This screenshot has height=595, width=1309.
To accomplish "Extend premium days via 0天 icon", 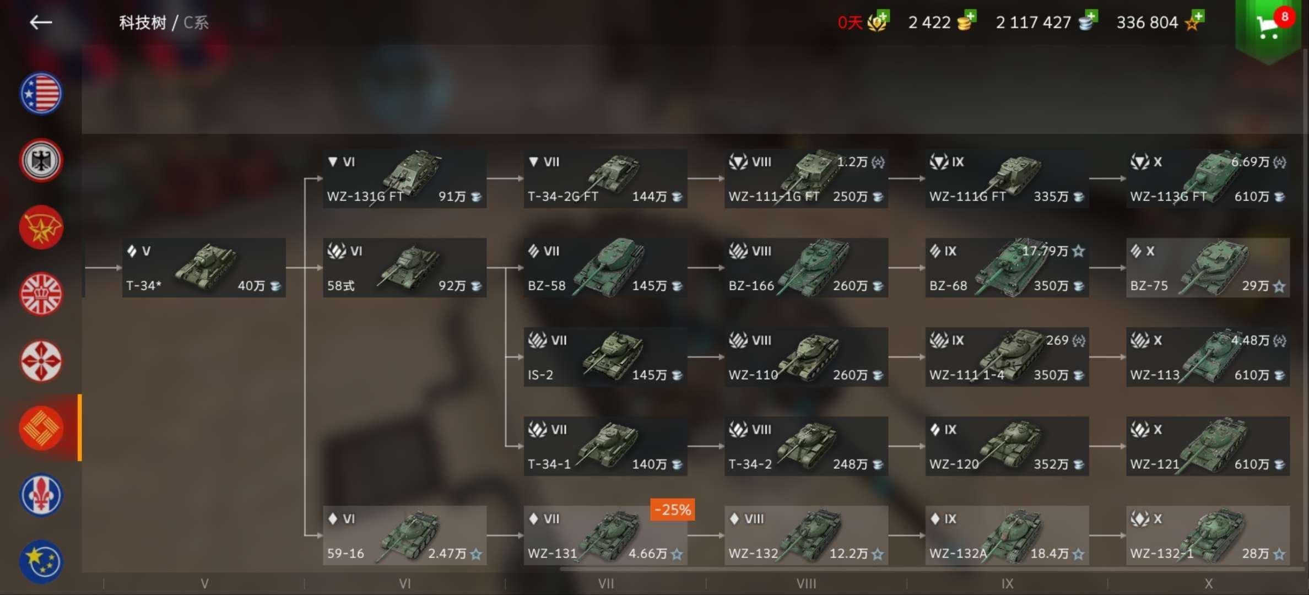I will point(863,22).
